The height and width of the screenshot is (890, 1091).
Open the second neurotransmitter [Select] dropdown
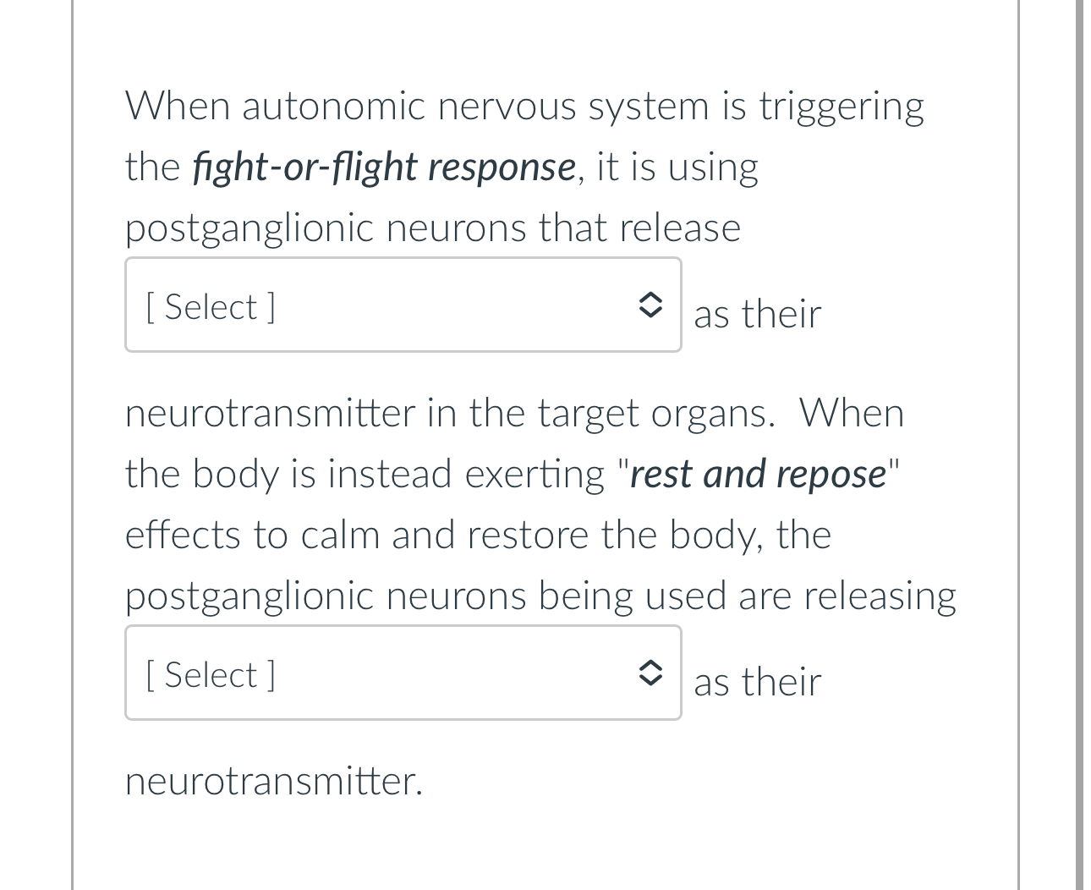(403, 673)
